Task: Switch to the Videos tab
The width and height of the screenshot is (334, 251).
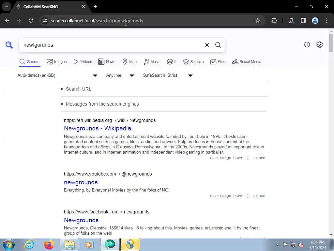Action: pos(83,62)
